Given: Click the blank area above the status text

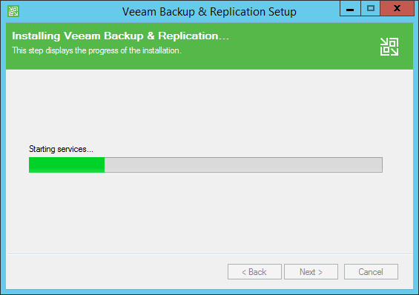Looking at the screenshot, I should pos(209,107).
